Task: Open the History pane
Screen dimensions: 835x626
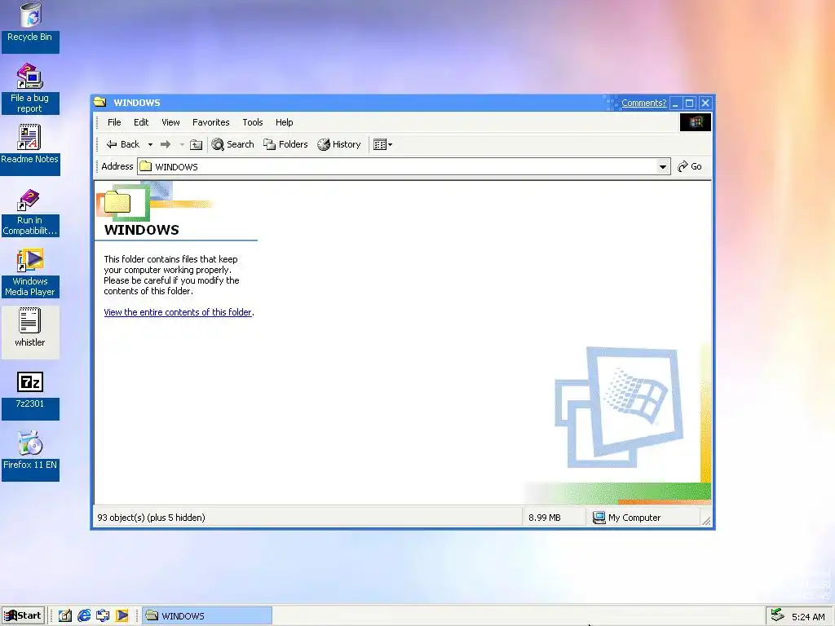Action: tap(338, 144)
